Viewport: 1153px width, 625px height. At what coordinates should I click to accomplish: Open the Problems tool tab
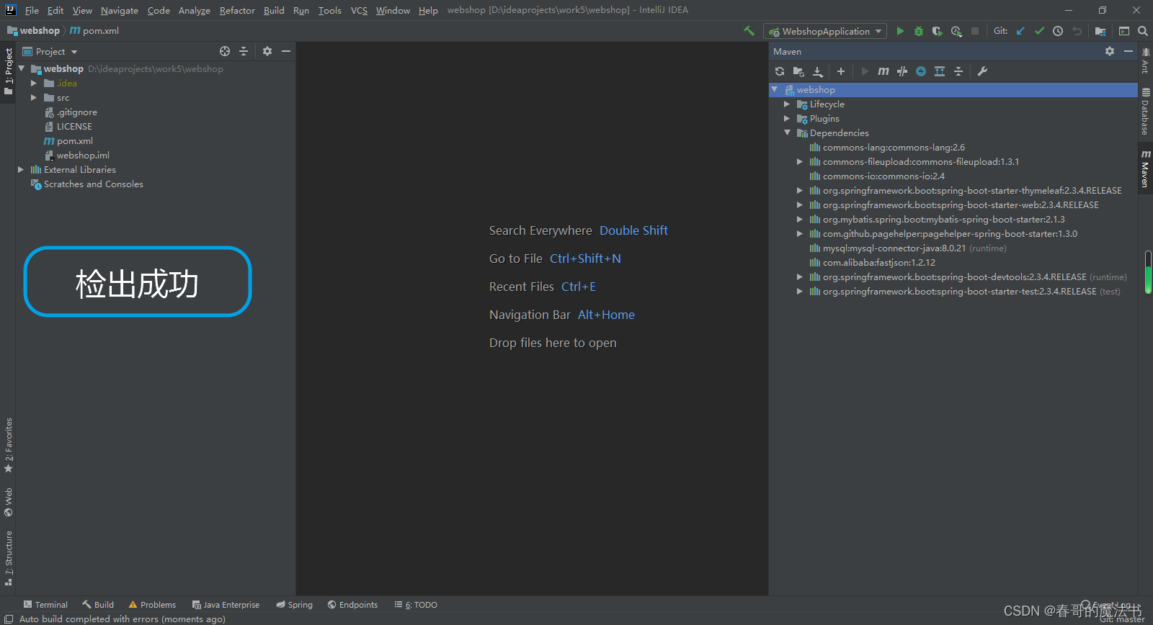click(152, 605)
